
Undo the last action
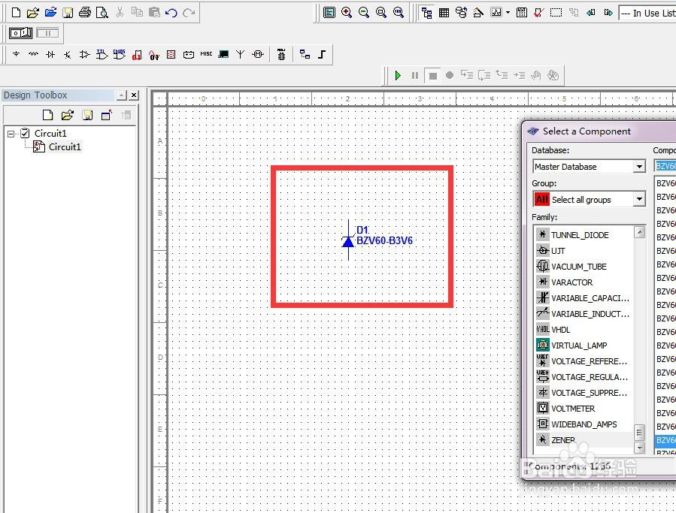(x=171, y=13)
